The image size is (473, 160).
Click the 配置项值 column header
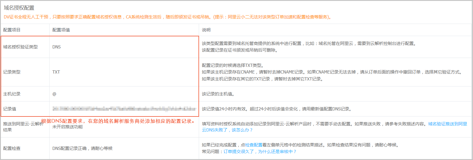point(61,30)
